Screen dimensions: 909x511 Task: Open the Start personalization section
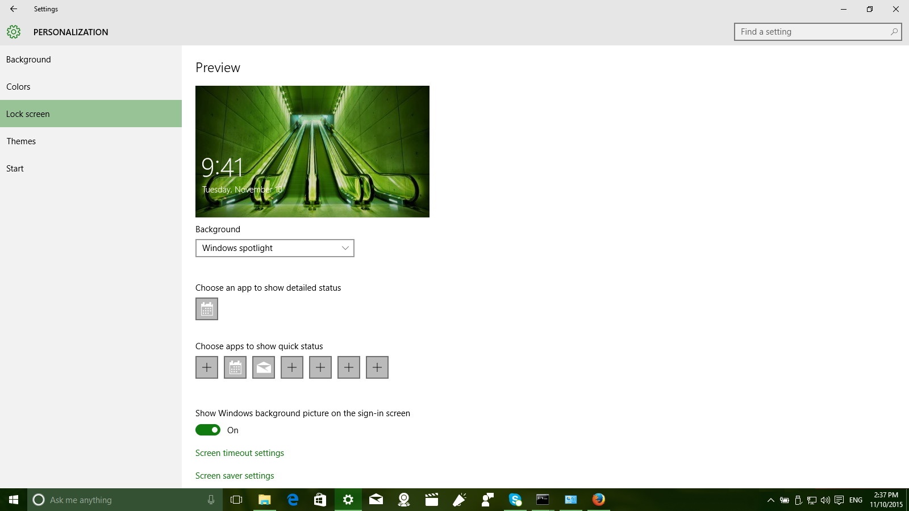91,169
